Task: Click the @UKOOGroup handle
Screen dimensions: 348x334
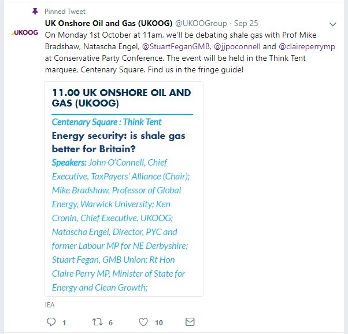Action: [x=201, y=23]
